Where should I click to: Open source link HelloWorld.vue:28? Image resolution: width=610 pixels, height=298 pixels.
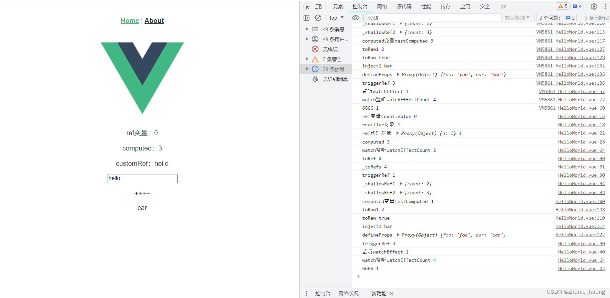[581, 142]
